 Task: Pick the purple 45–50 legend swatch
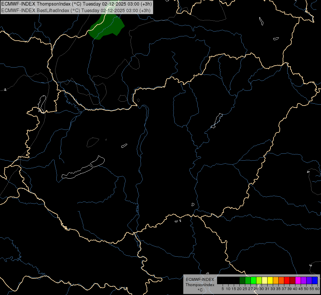304,281
